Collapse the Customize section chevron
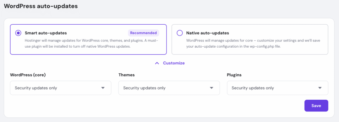339x122 pixels. [x=157, y=63]
